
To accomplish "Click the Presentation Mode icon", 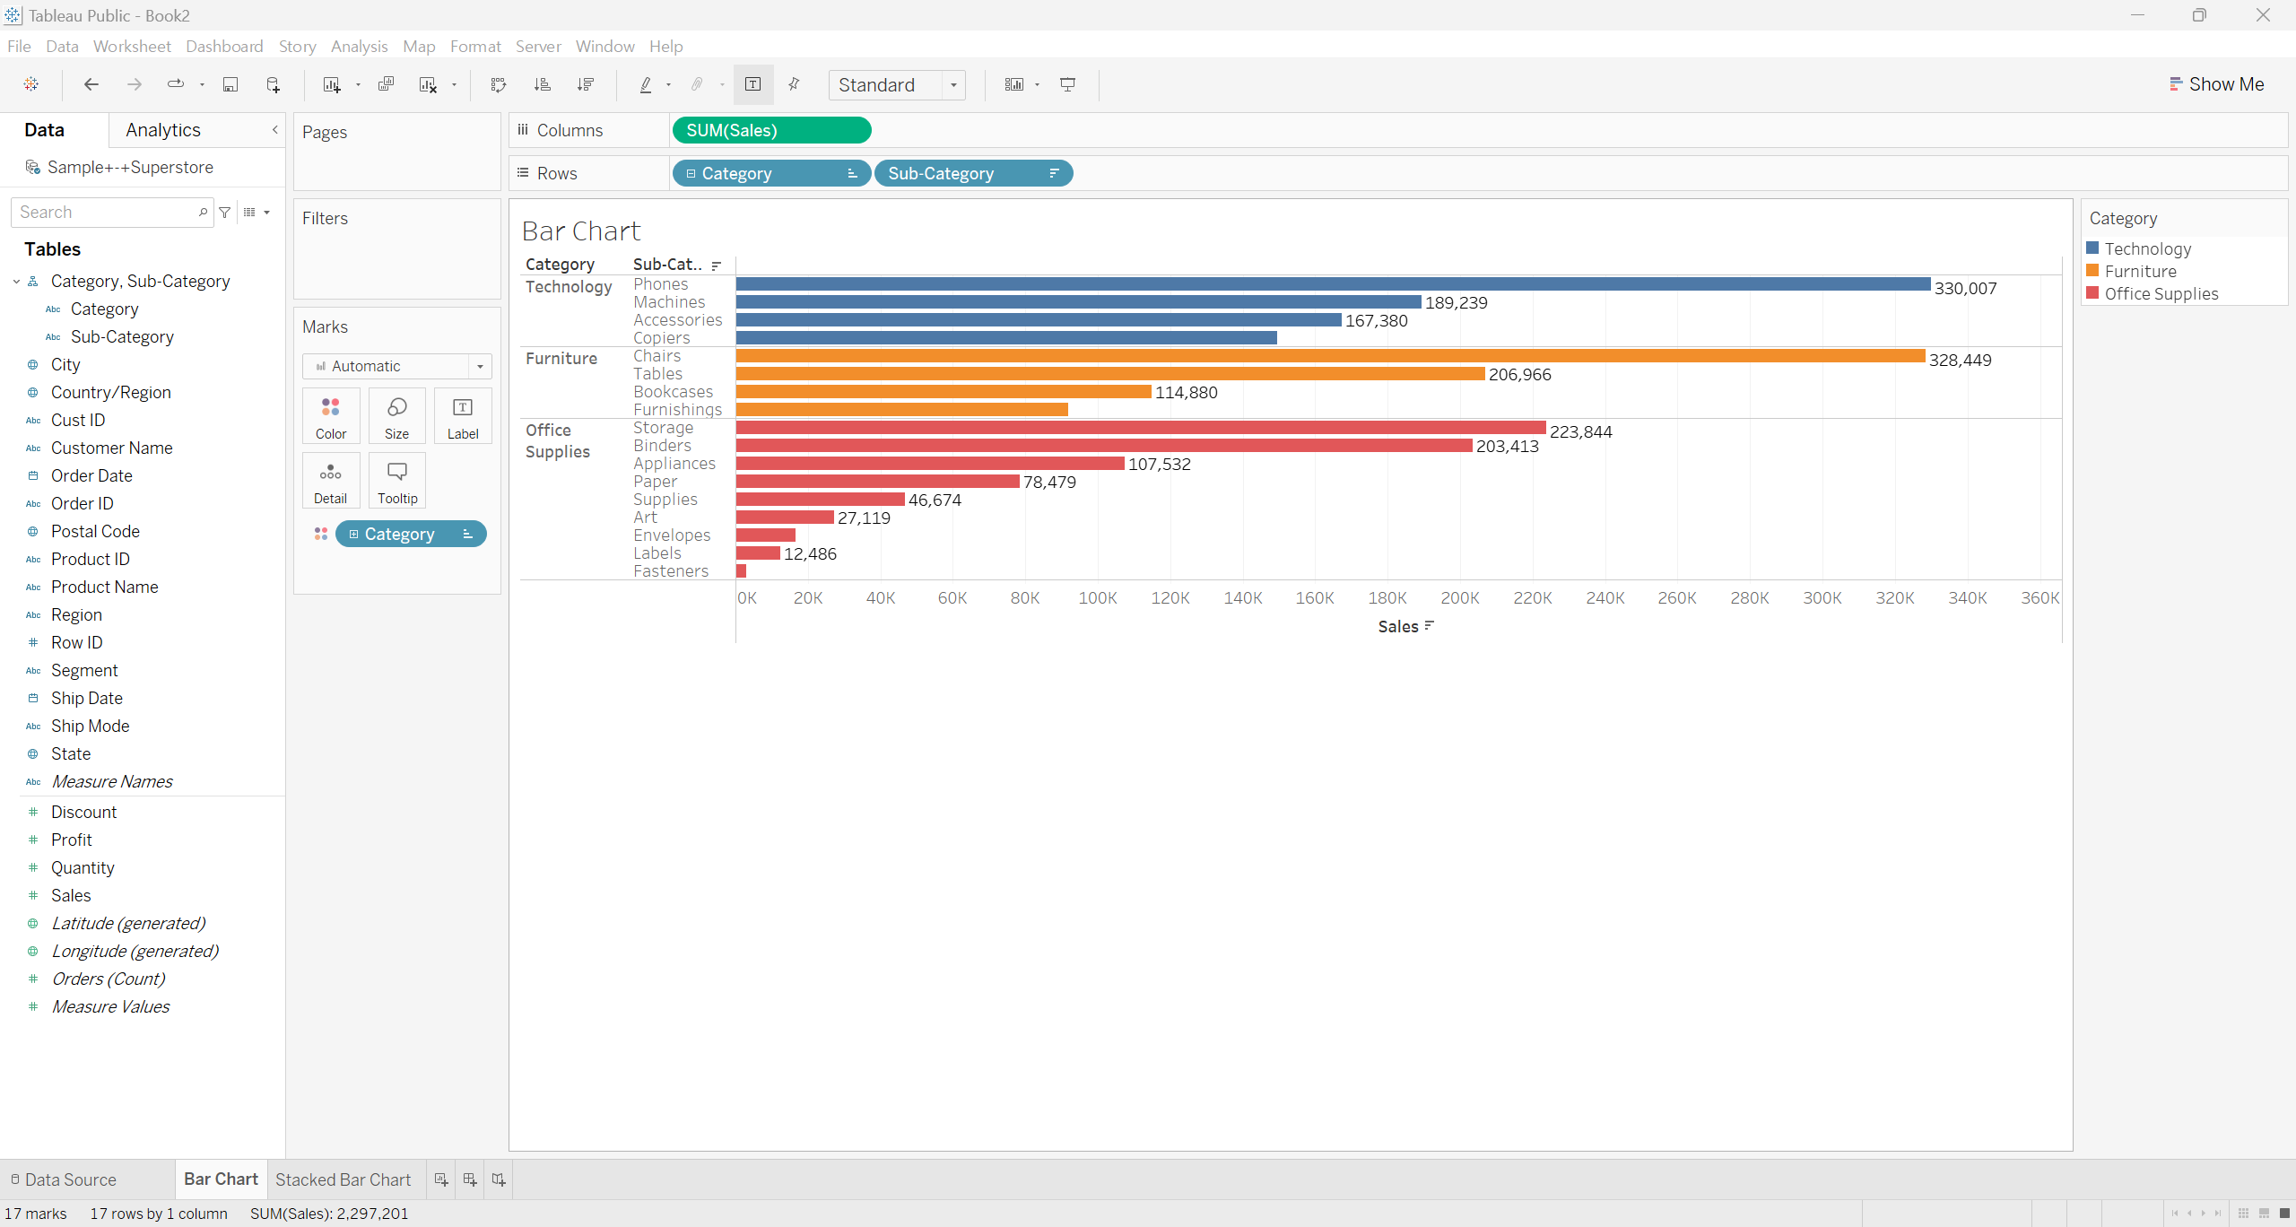I will (1067, 84).
